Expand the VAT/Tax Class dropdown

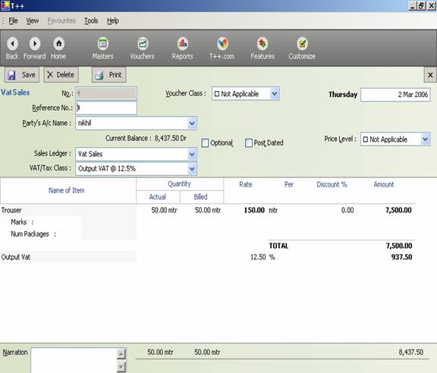(x=192, y=168)
